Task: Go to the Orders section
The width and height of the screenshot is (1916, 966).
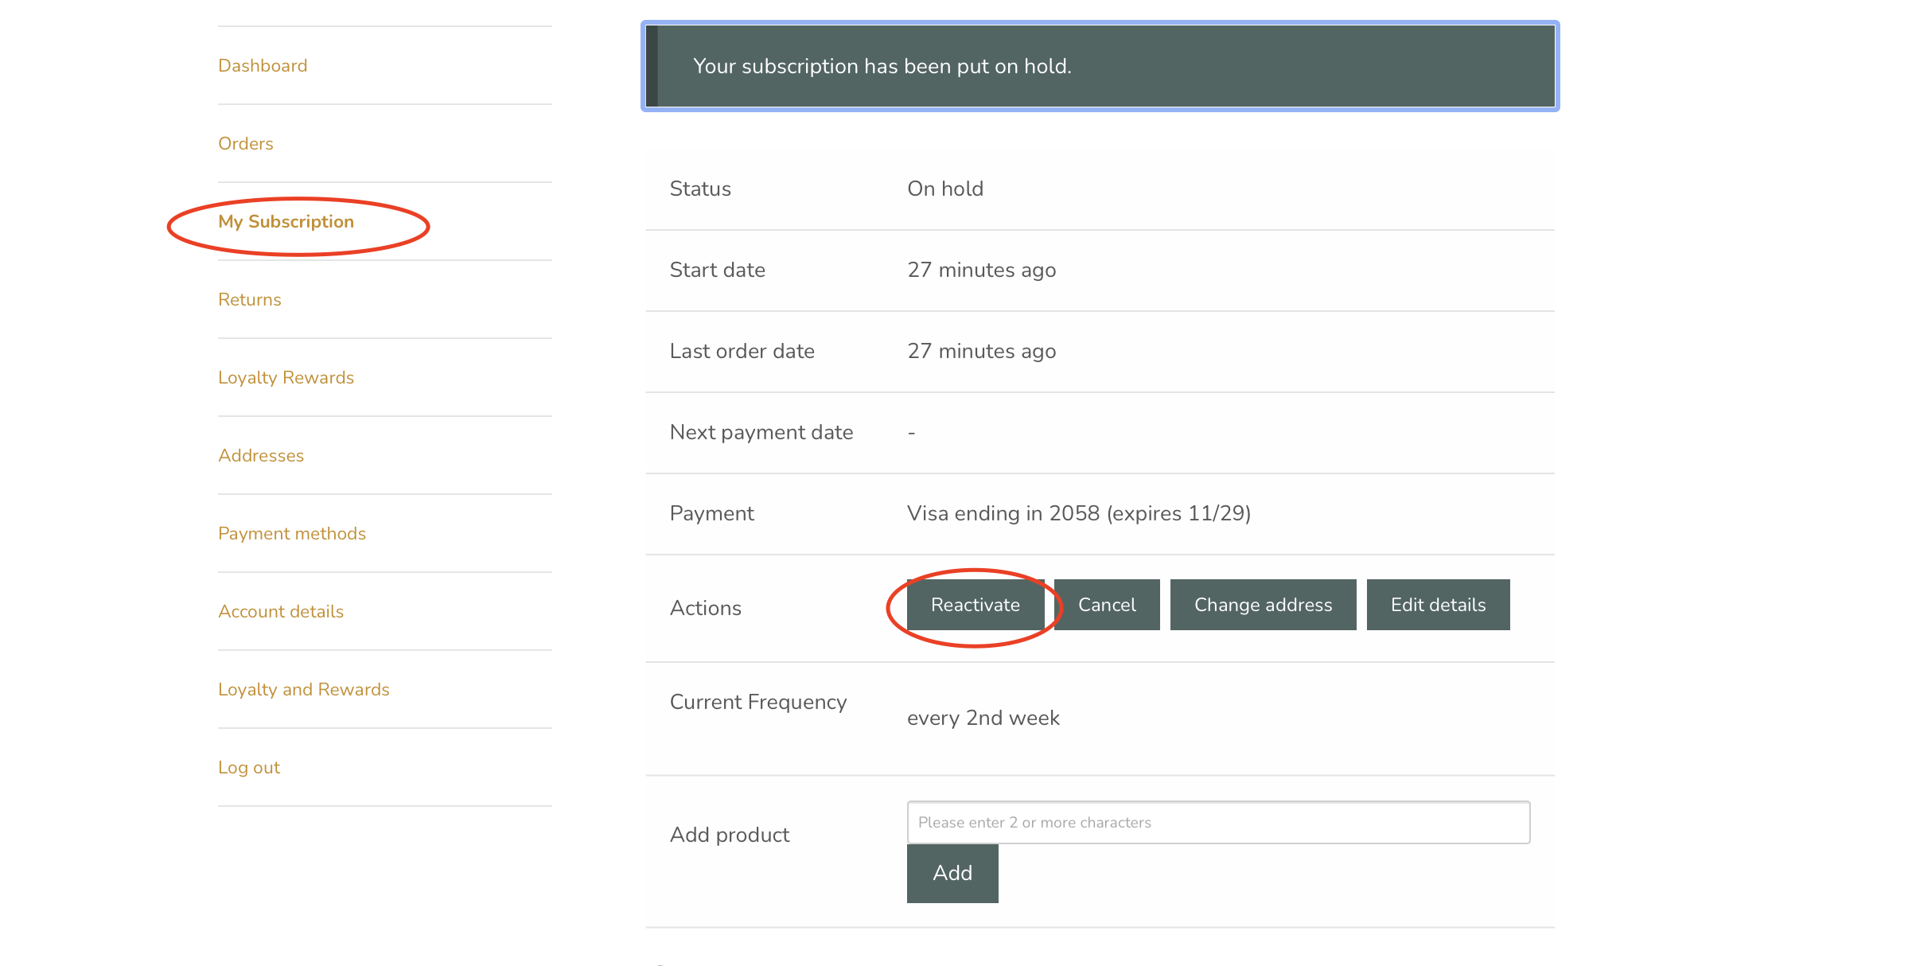Action: click(x=246, y=144)
